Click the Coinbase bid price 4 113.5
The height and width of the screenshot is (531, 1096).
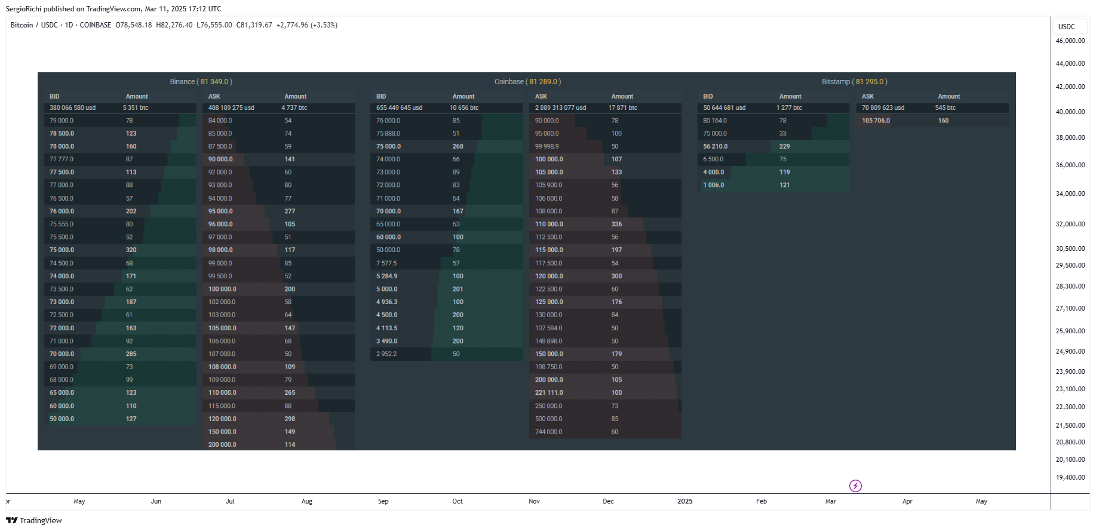click(386, 329)
